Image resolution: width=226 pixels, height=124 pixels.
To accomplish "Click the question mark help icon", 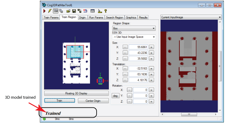I will pos(106,11).
